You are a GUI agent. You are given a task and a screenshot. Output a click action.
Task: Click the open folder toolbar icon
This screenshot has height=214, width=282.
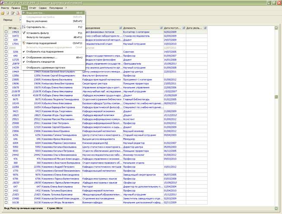point(3,13)
